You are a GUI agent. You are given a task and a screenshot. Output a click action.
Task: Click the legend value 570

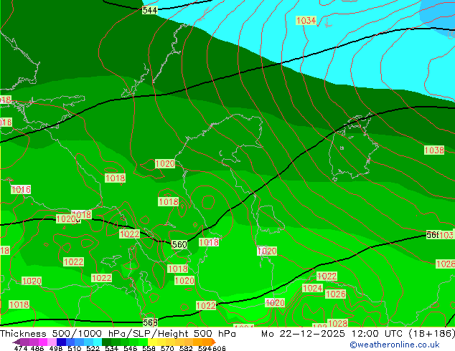point(167,348)
